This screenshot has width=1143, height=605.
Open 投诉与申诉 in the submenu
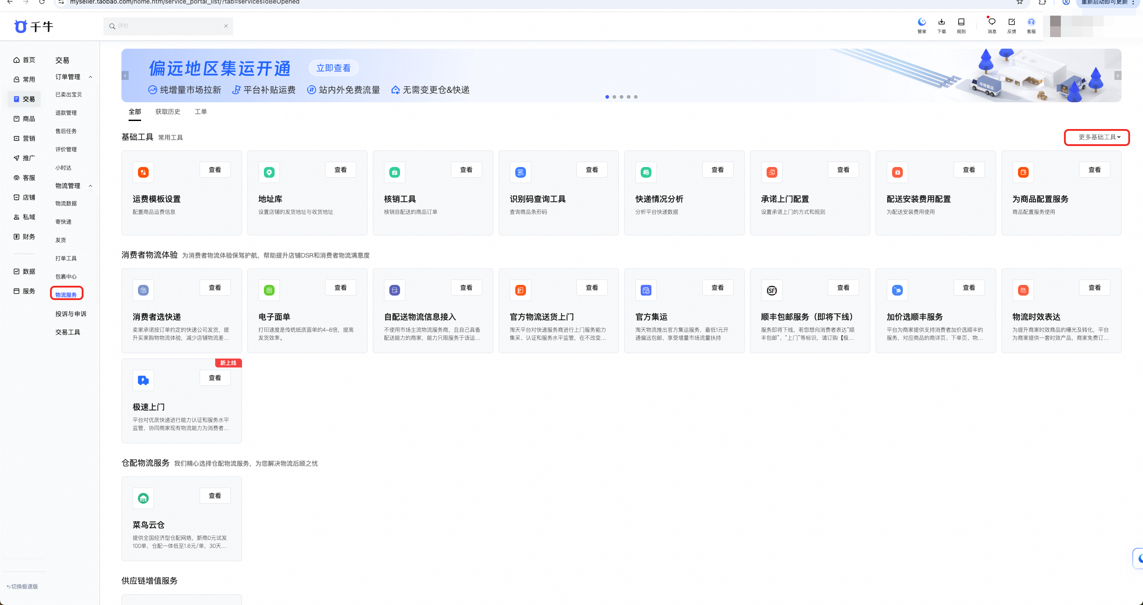(71, 314)
